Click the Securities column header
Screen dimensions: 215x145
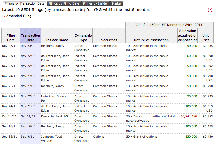(109, 40)
